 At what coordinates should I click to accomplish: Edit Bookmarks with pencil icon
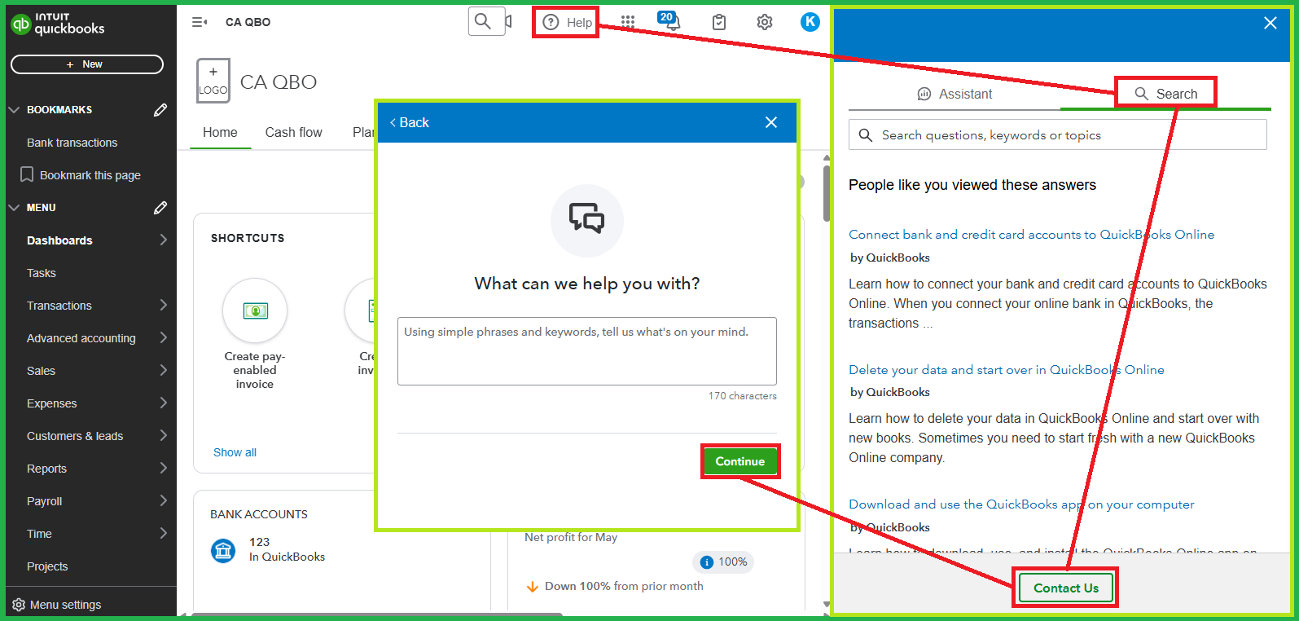pyautogui.click(x=160, y=110)
